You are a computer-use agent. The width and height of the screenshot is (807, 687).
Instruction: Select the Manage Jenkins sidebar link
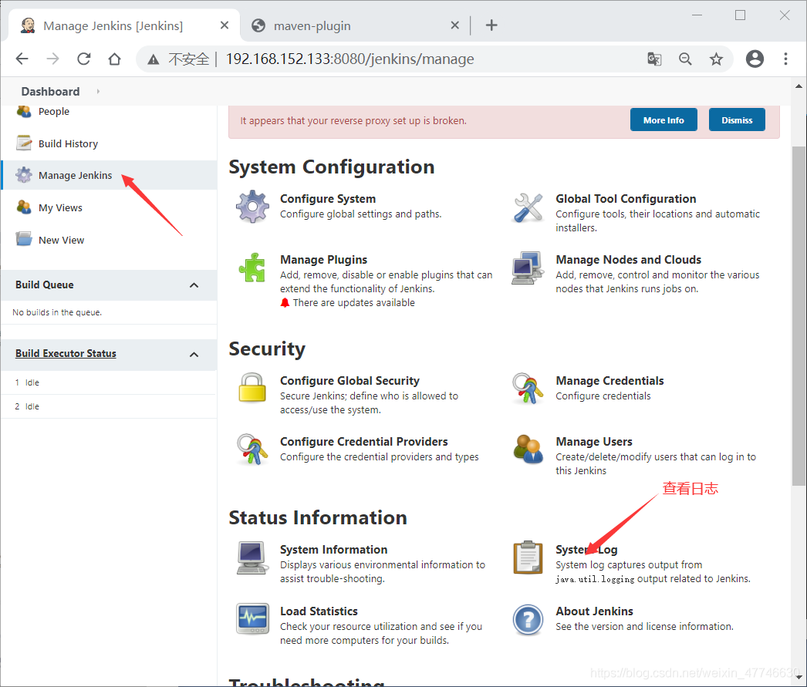(75, 175)
